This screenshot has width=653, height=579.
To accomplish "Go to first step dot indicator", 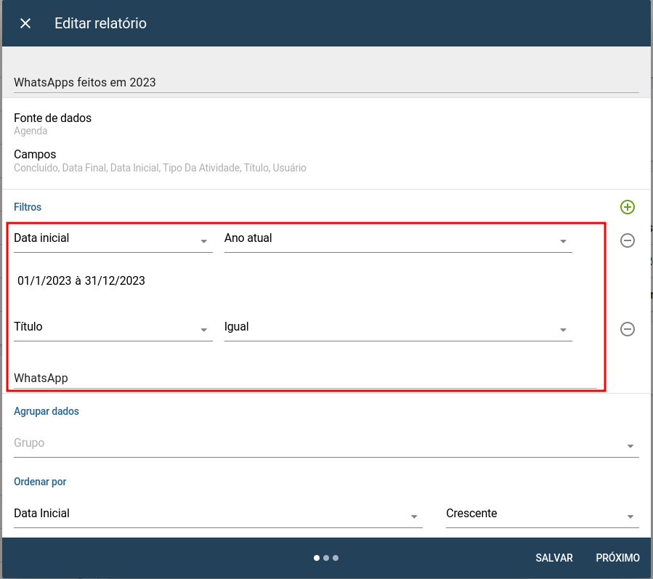I will tap(317, 558).
